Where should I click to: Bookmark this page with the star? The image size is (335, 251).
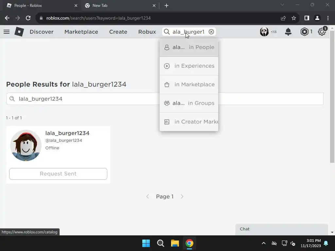(294, 18)
